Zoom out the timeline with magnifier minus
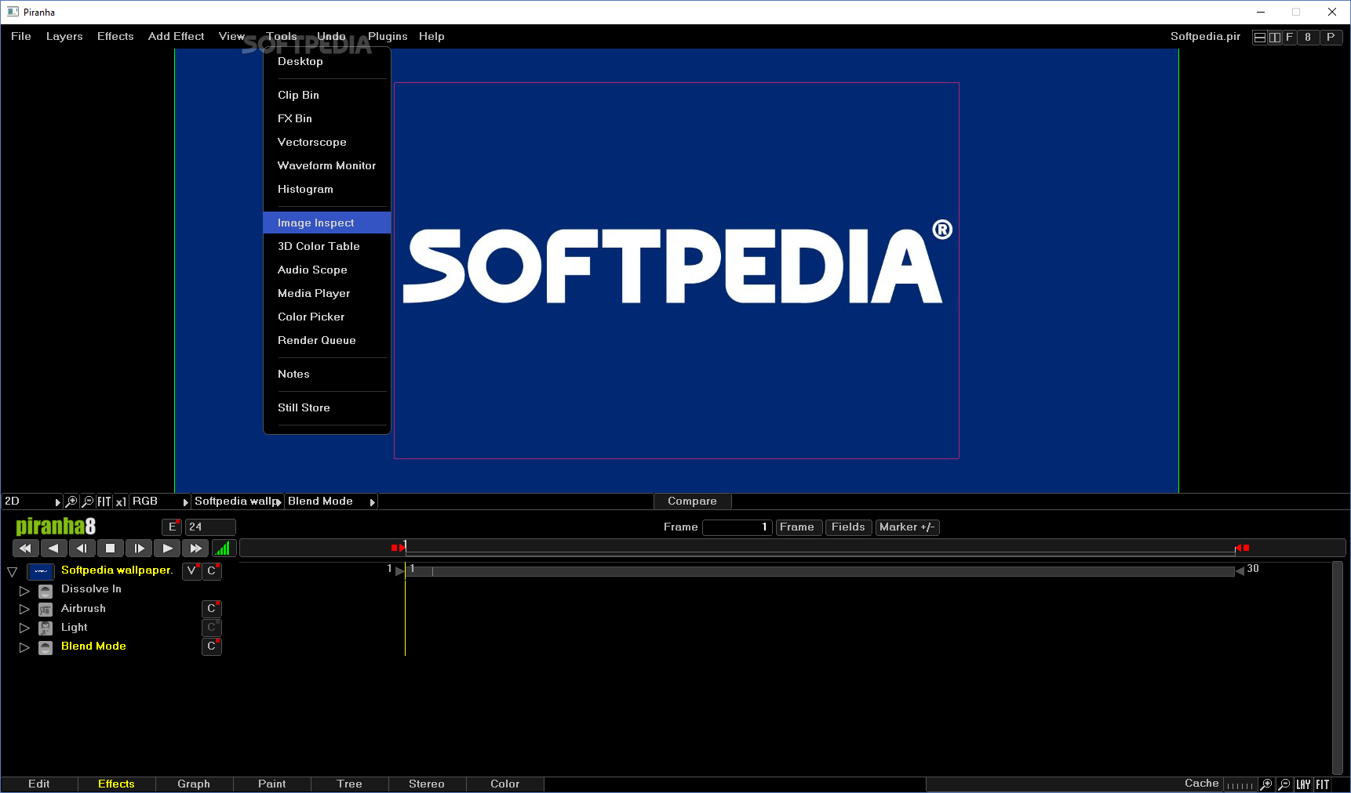Viewport: 1351px width, 793px height. [1284, 784]
